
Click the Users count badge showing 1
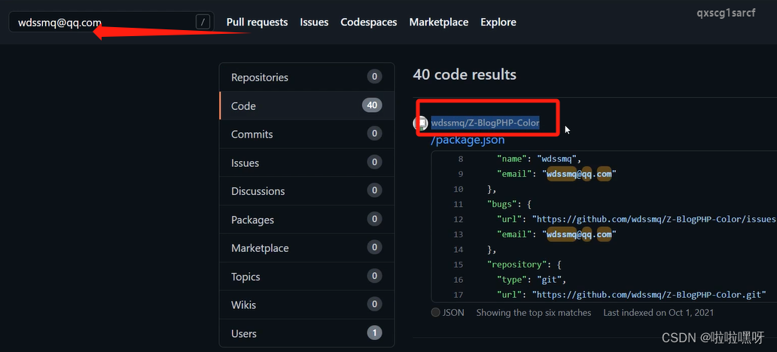coord(375,333)
